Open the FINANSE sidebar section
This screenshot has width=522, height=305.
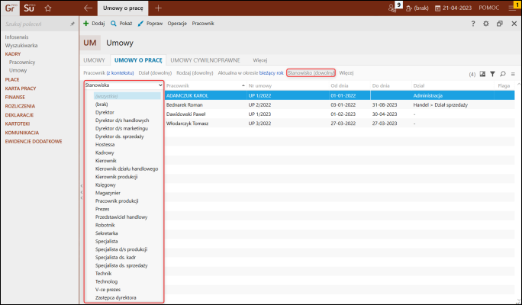point(15,97)
